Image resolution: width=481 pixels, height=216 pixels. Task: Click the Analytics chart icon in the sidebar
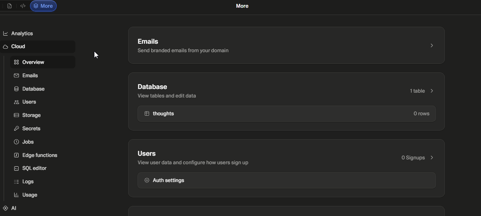pos(6,34)
